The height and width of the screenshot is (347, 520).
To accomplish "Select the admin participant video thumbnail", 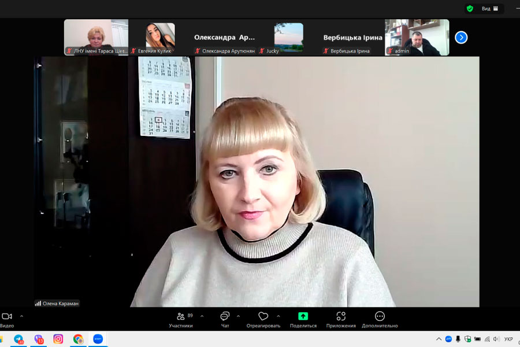I will coord(417,37).
